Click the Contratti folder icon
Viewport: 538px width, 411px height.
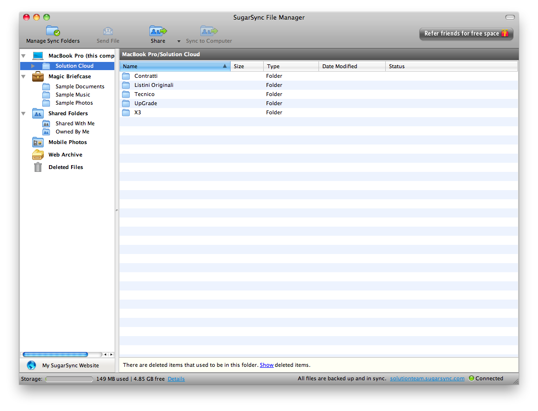coord(126,76)
